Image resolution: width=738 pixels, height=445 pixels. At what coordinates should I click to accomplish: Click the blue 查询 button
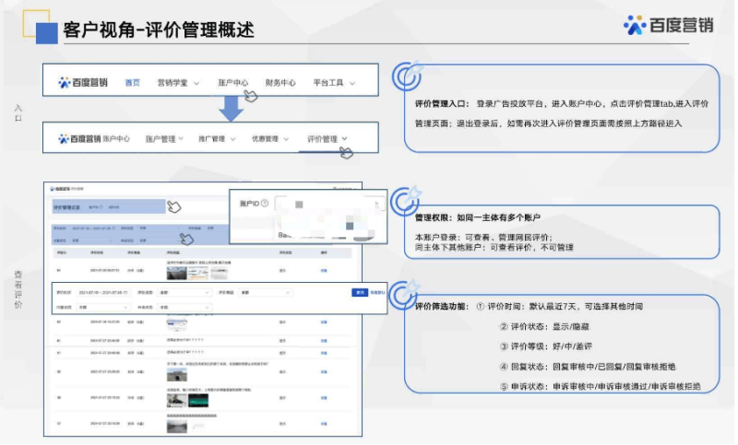pyautogui.click(x=360, y=293)
